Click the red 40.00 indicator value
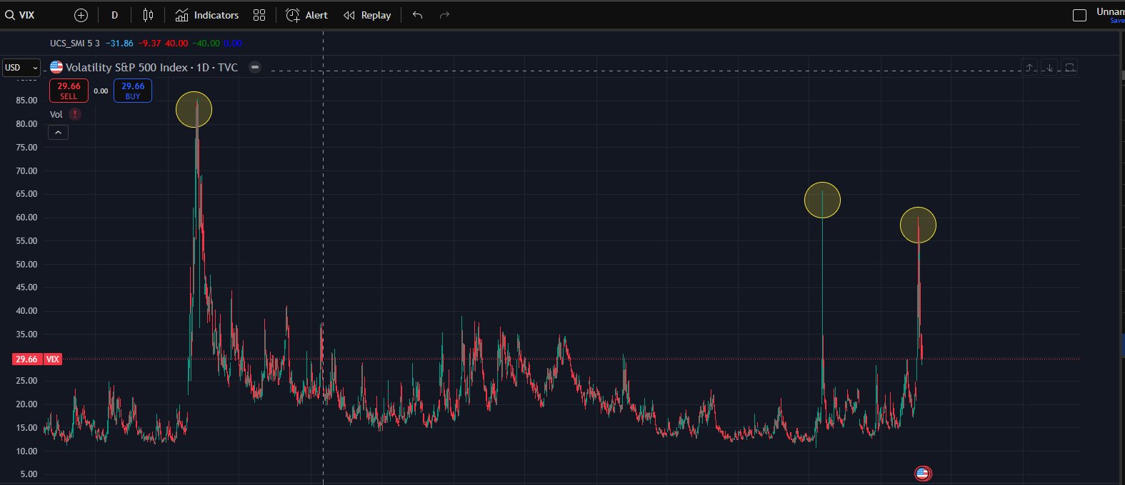The width and height of the screenshot is (1125, 485). click(176, 44)
